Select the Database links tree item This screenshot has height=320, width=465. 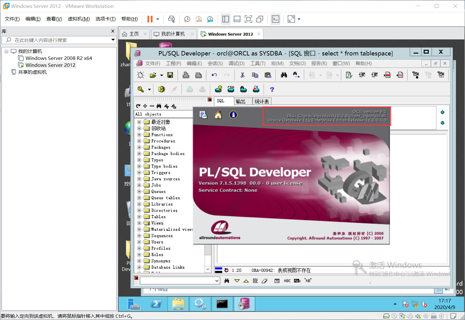168,267
